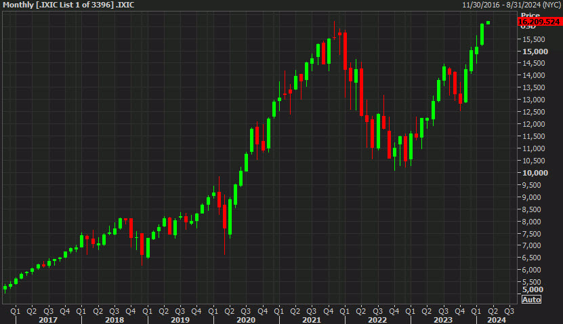563x324 pixels.
Task: Click the 9,000 price axis label
Action: [531, 197]
